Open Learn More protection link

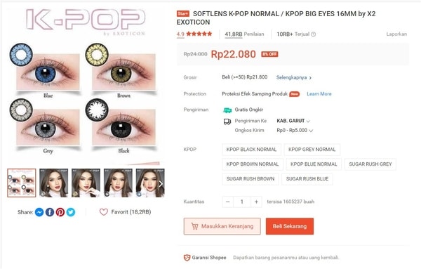pyautogui.click(x=319, y=94)
